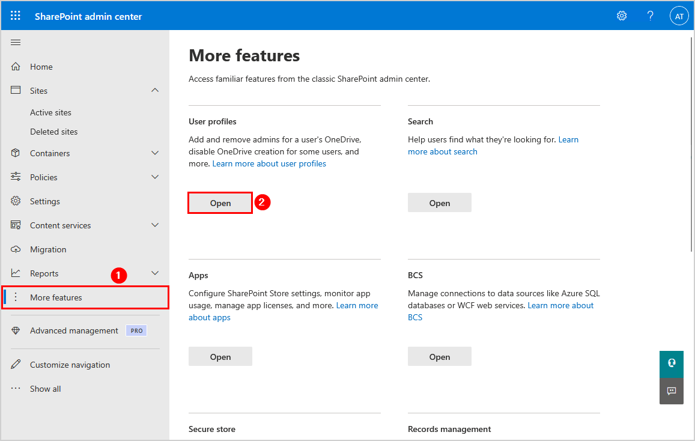Screen dimensions: 695x441
Task: Click Learn more about user profiles link
Action: pyautogui.click(x=269, y=163)
